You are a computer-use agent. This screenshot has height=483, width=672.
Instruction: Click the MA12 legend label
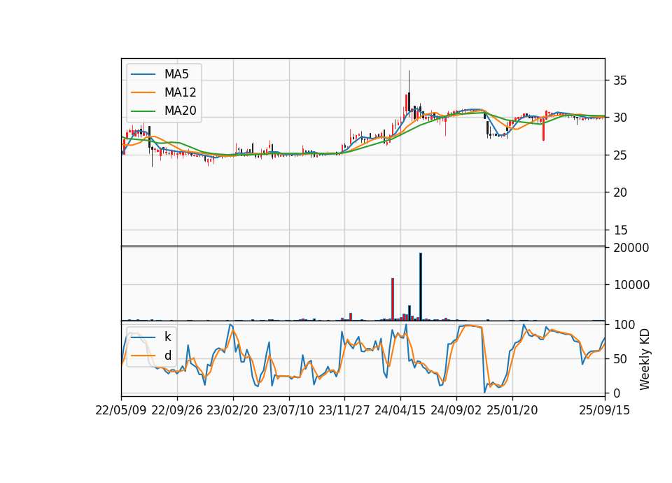coord(180,92)
